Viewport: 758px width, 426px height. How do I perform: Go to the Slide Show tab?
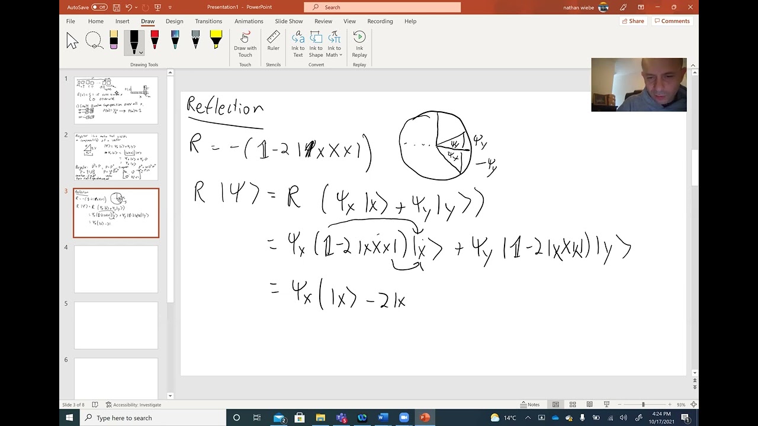(x=289, y=21)
